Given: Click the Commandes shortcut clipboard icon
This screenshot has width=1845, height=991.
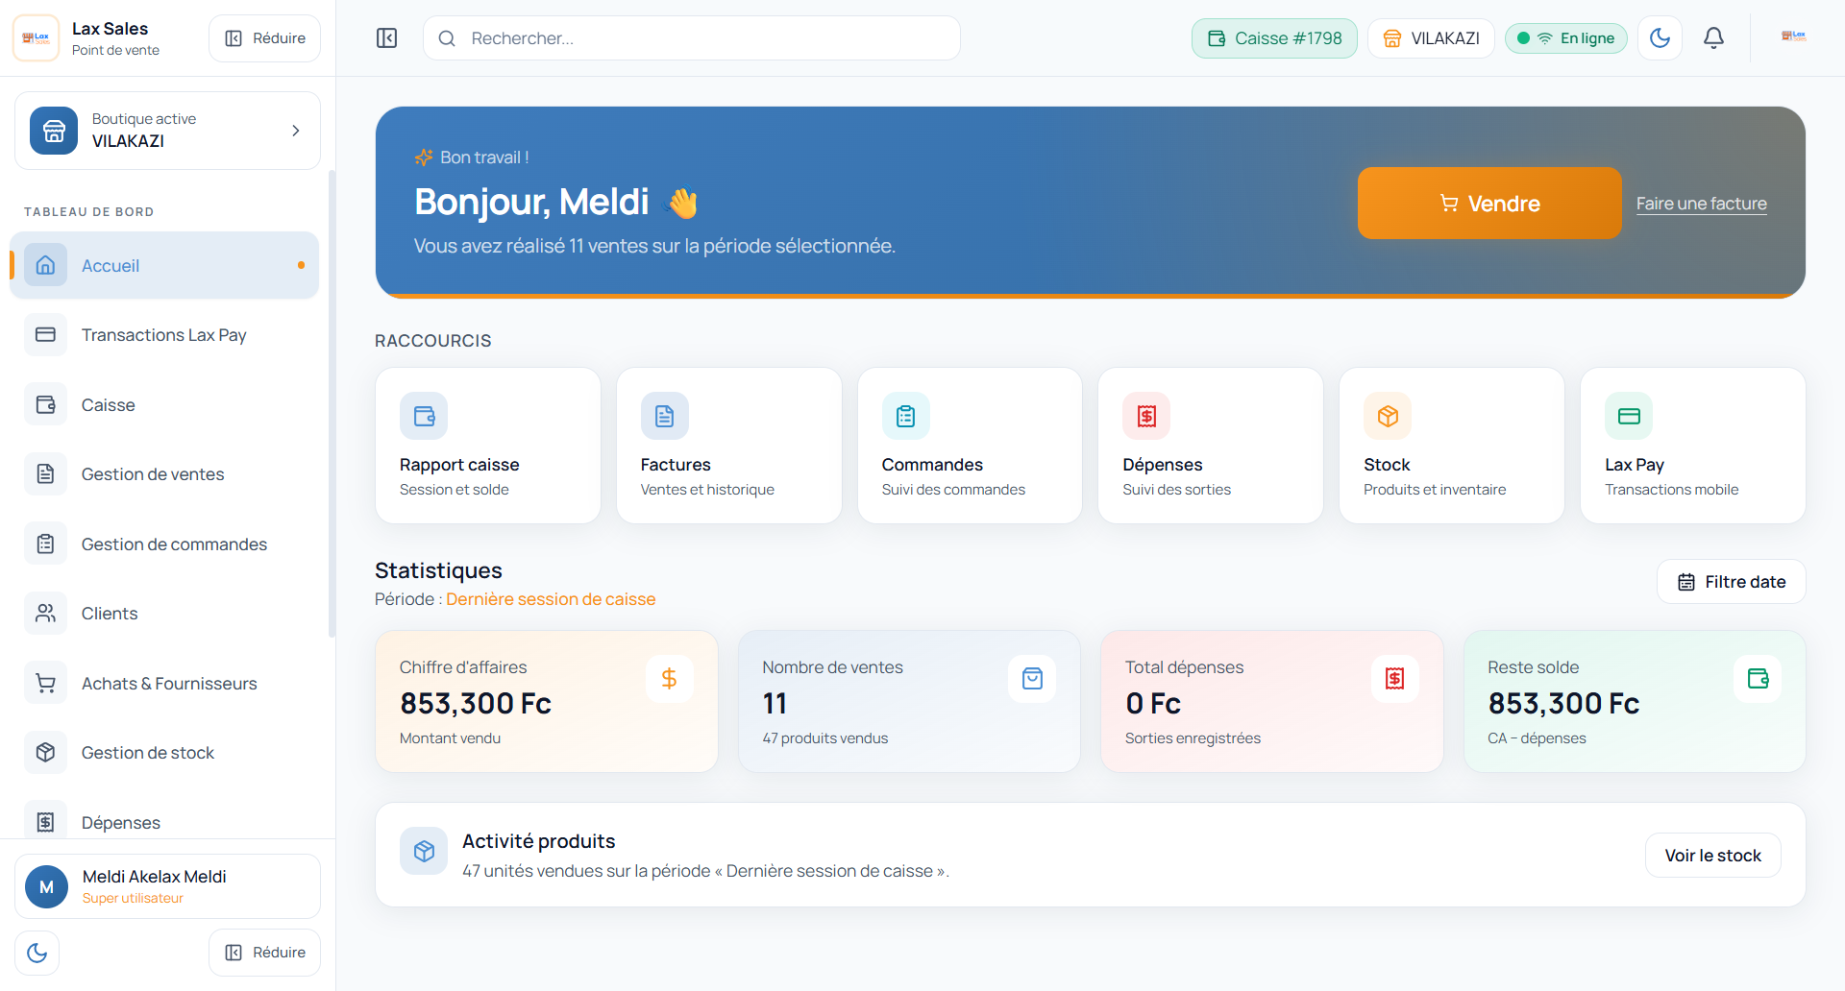Looking at the screenshot, I should 905,416.
